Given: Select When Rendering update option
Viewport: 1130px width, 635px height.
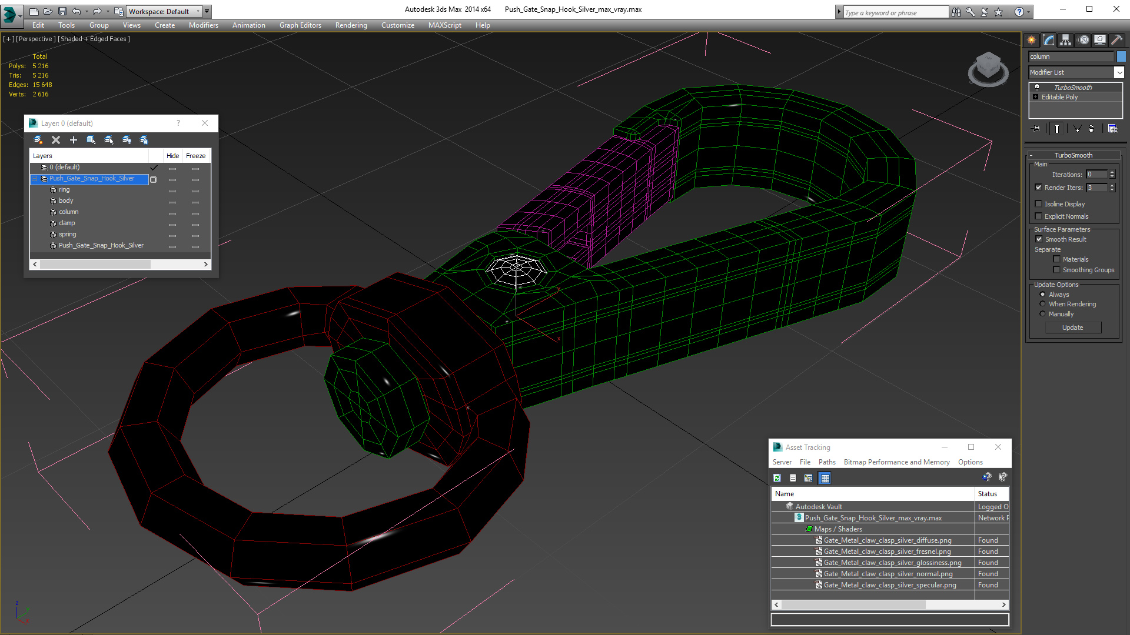Looking at the screenshot, I should [x=1042, y=304].
